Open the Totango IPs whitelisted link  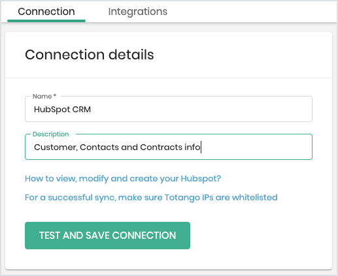pyautogui.click(x=151, y=198)
